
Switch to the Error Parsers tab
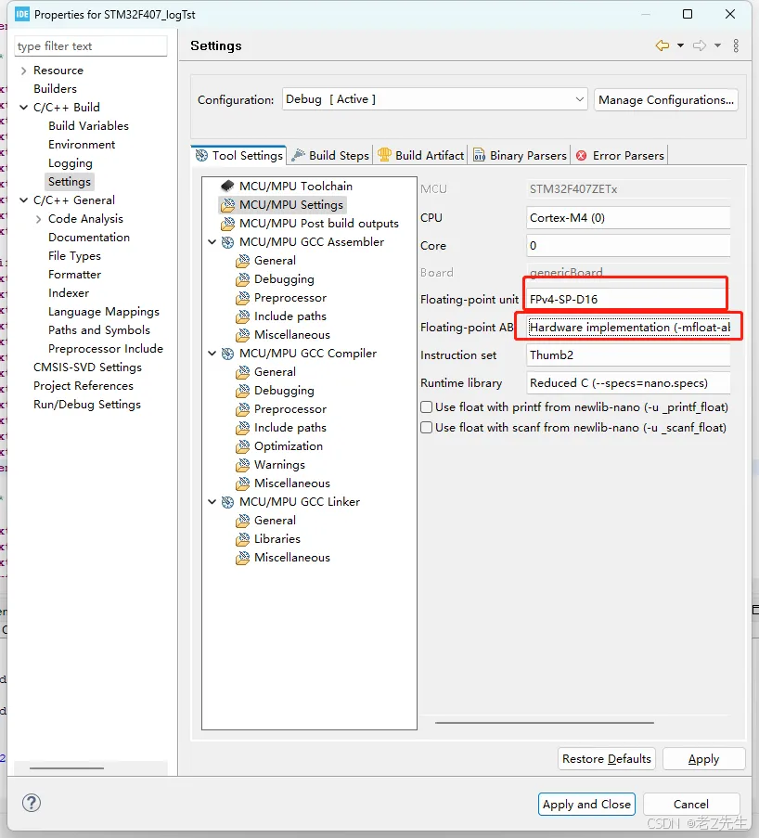coord(620,156)
